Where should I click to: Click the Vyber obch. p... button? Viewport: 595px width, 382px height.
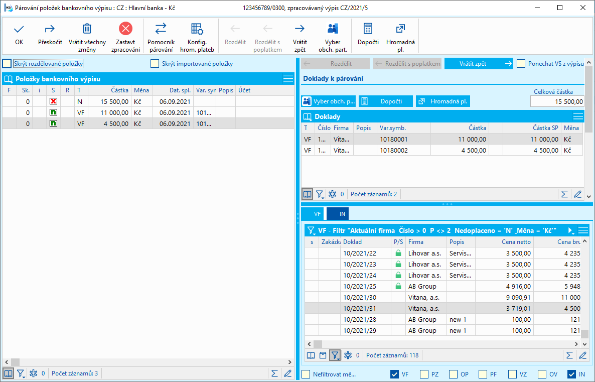tap(329, 101)
